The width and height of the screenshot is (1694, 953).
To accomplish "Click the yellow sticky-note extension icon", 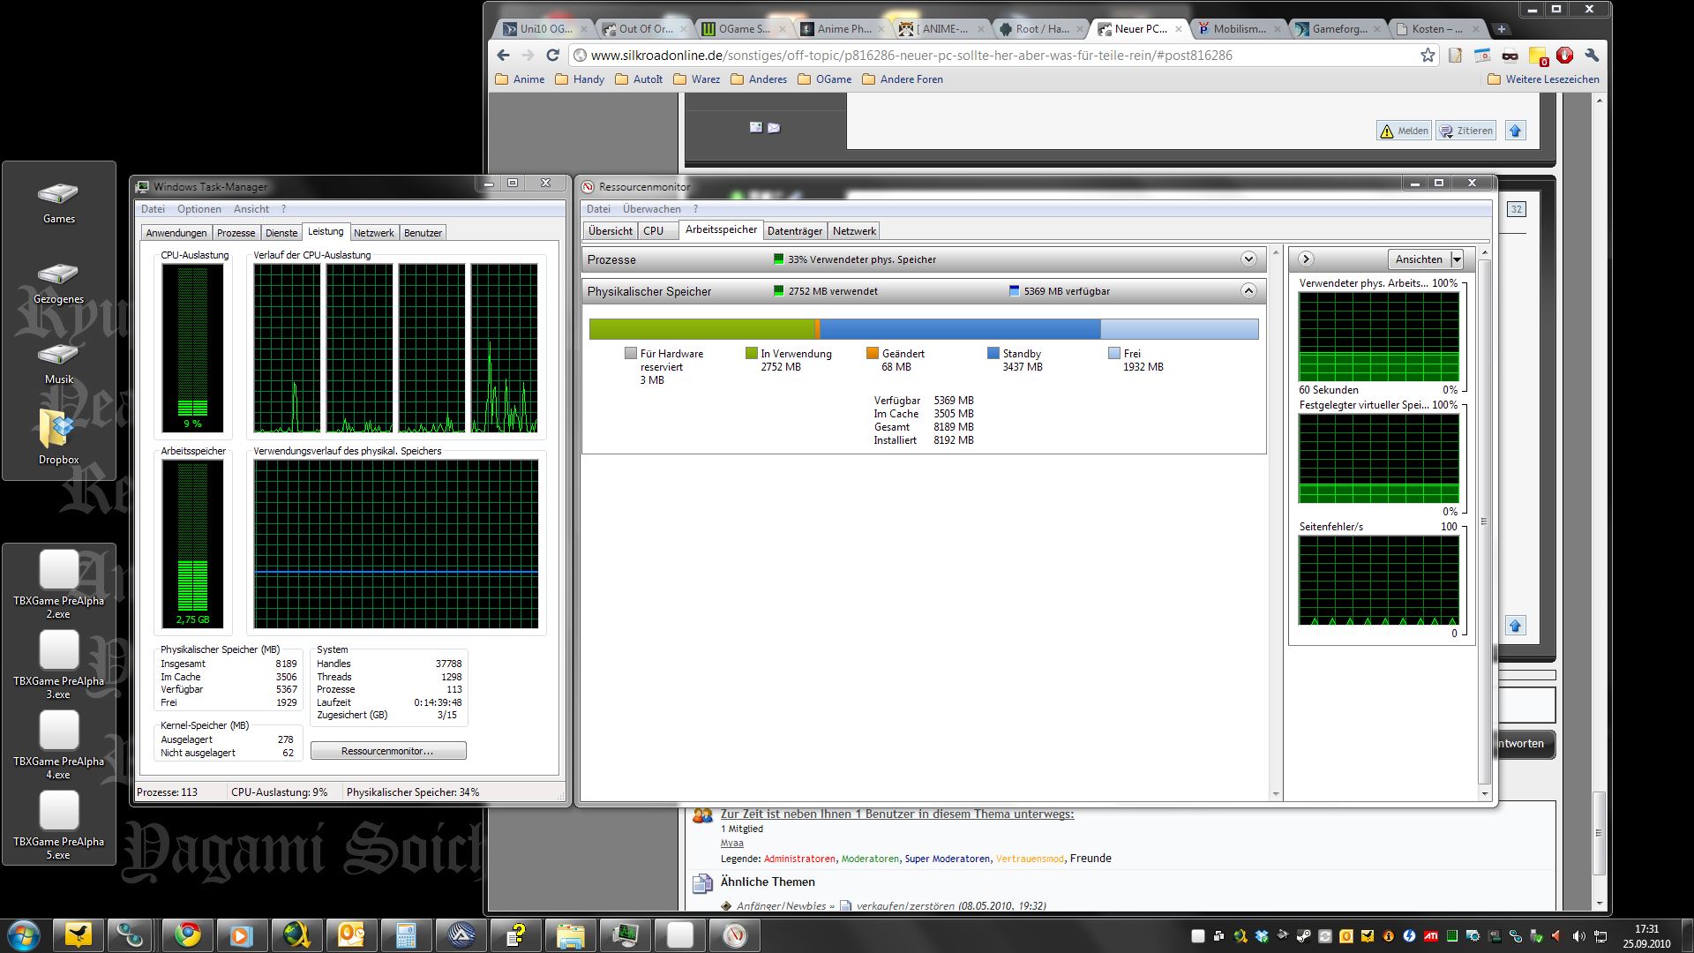I will (1538, 56).
